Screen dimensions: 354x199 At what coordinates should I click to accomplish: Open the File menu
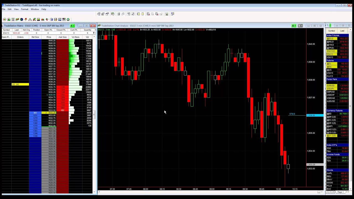coord(4,9)
